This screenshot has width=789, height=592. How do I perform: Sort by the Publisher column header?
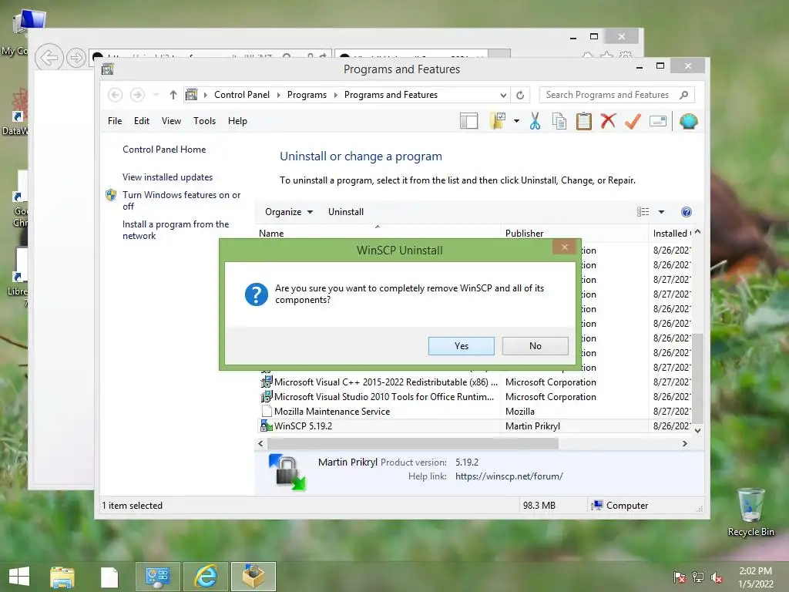(524, 233)
